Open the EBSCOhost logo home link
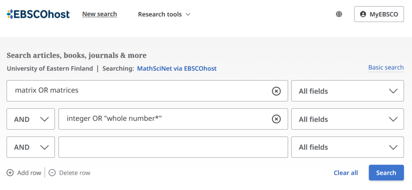 click(38, 14)
